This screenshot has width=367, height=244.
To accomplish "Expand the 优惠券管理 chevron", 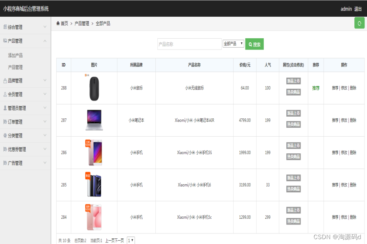I will tap(45, 149).
